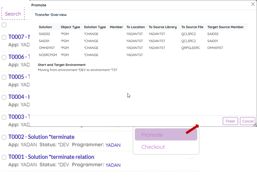Image resolution: width=257 pixels, height=180 pixels.
Task: Open T0001 - Solution *terminate relation
Action: point(51,157)
